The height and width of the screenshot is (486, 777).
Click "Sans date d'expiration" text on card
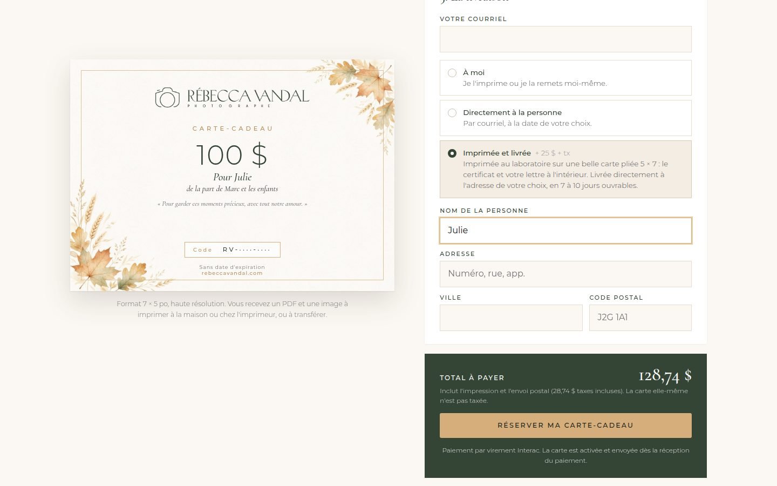click(x=232, y=267)
